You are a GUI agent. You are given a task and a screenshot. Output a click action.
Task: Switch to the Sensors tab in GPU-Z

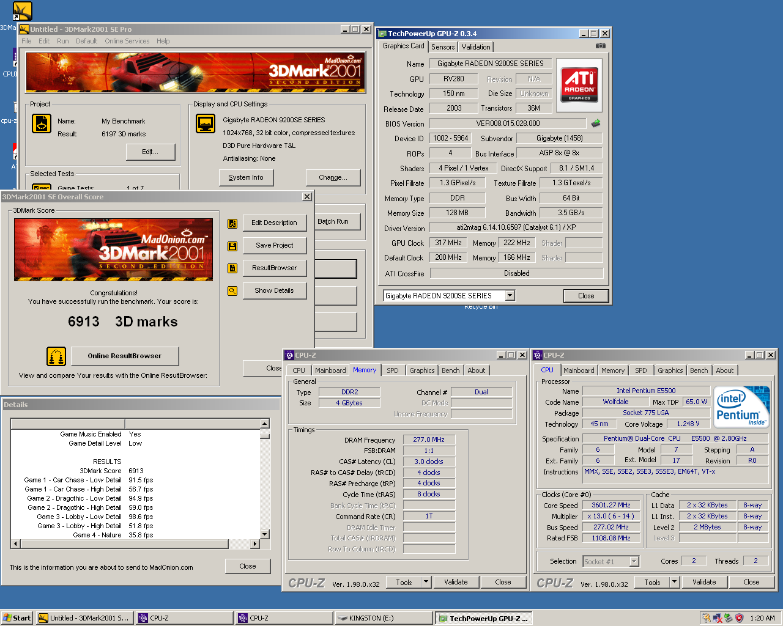coord(443,47)
